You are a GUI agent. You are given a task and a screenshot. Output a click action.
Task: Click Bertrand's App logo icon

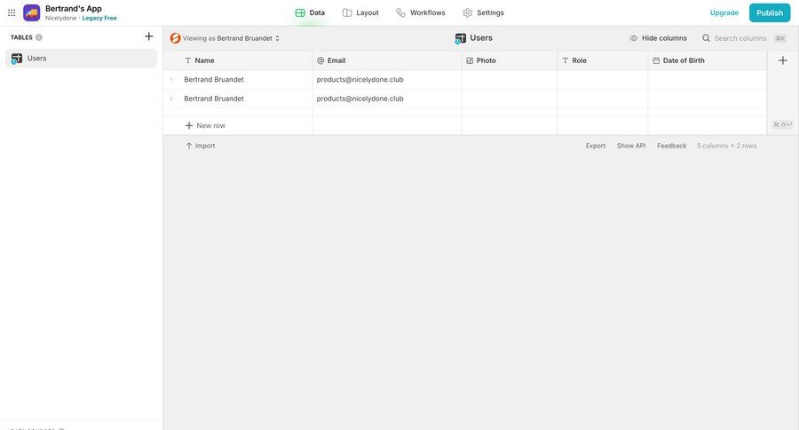pos(32,12)
